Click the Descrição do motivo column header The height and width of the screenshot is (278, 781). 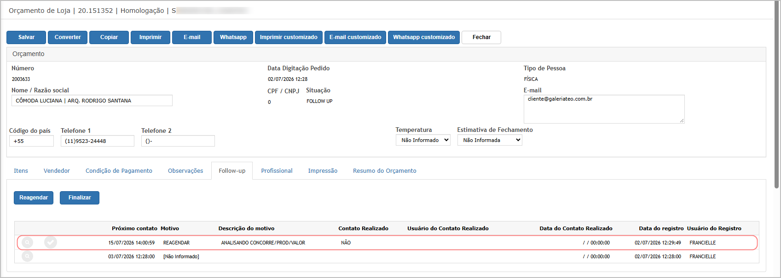[246, 228]
